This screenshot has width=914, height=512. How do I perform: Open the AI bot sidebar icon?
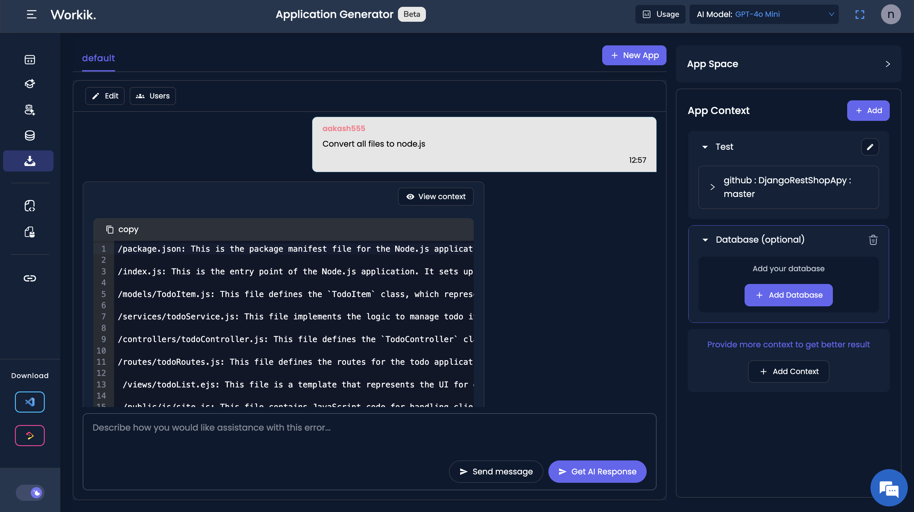click(30, 110)
